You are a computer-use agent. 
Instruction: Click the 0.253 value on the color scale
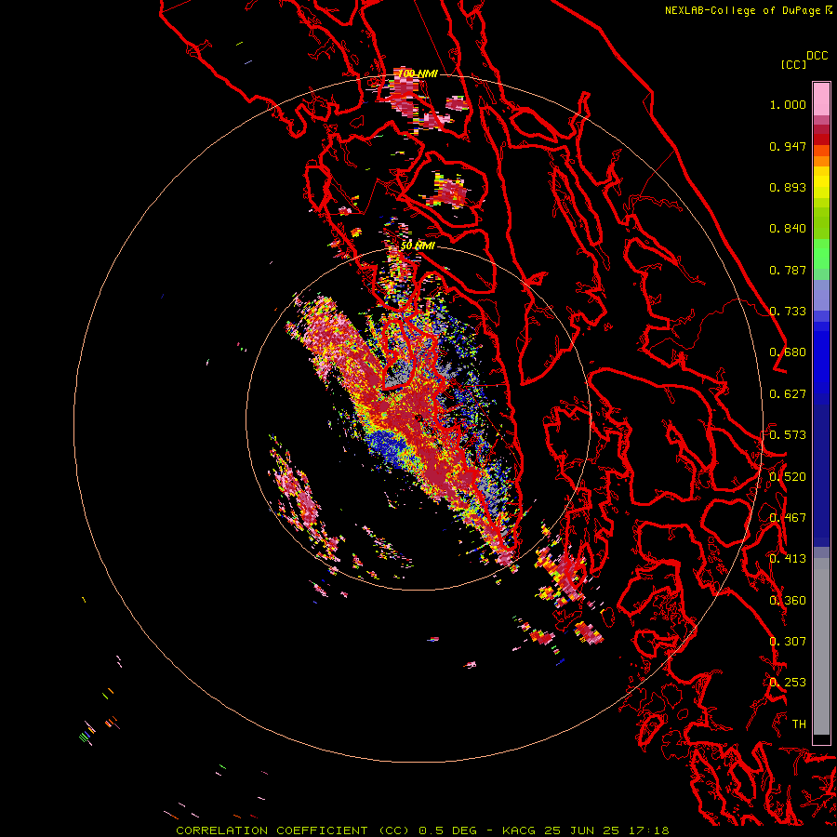(788, 683)
